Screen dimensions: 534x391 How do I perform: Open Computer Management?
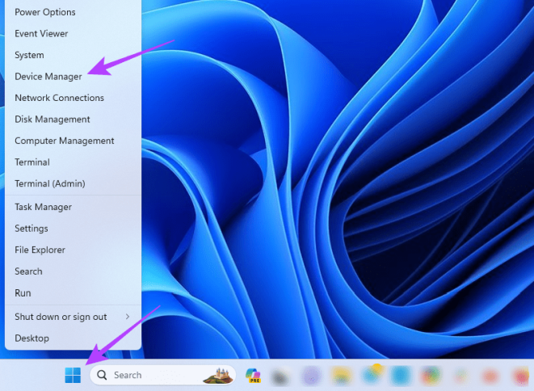pos(65,141)
